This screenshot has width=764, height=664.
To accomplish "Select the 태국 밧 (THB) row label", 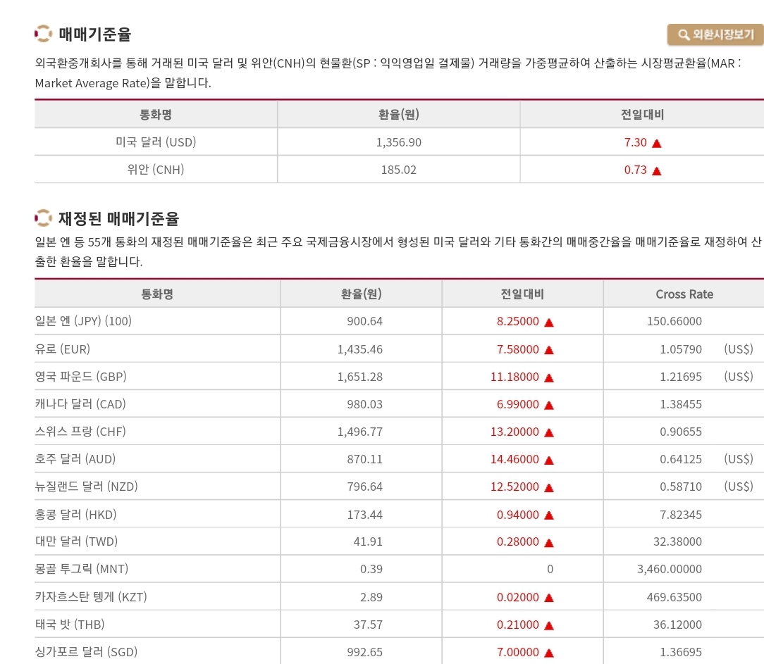I will click(x=70, y=624).
